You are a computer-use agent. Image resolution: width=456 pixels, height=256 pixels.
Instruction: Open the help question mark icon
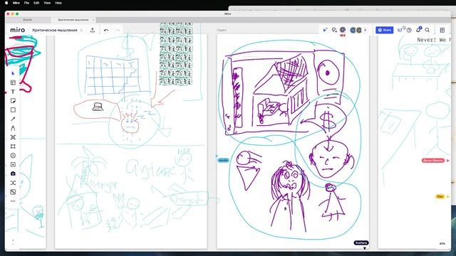pos(409,30)
